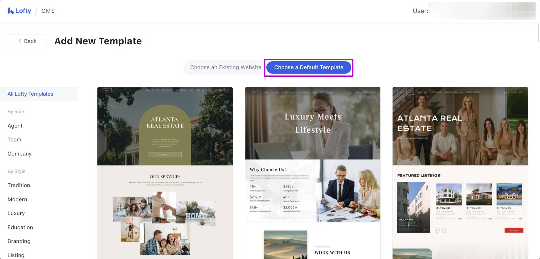Click HOME in the first template navigation bar
Screen dimensions: 540x259
(x=148, y=90)
